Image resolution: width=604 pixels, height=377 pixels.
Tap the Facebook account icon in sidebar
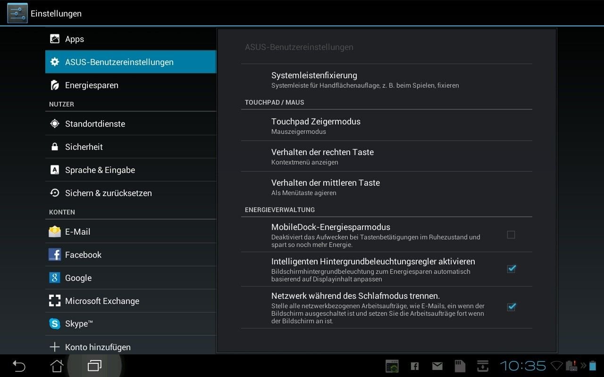point(55,254)
